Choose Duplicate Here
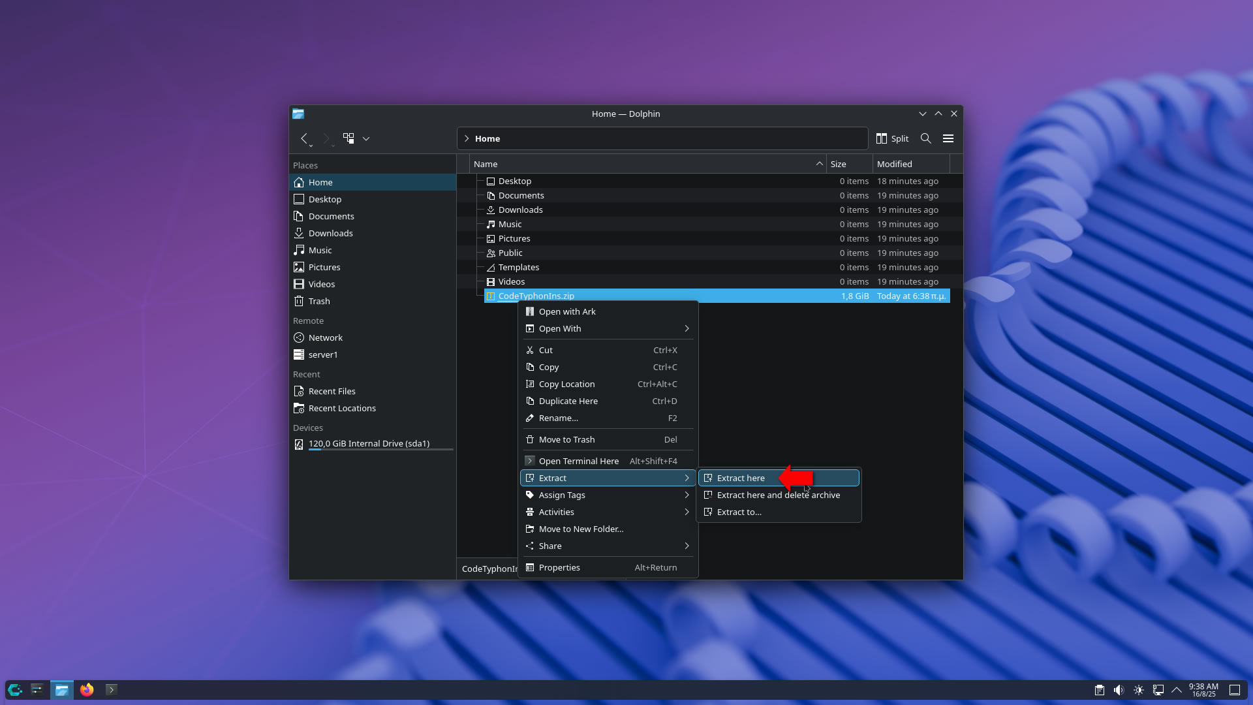This screenshot has height=705, width=1253. pyautogui.click(x=608, y=401)
